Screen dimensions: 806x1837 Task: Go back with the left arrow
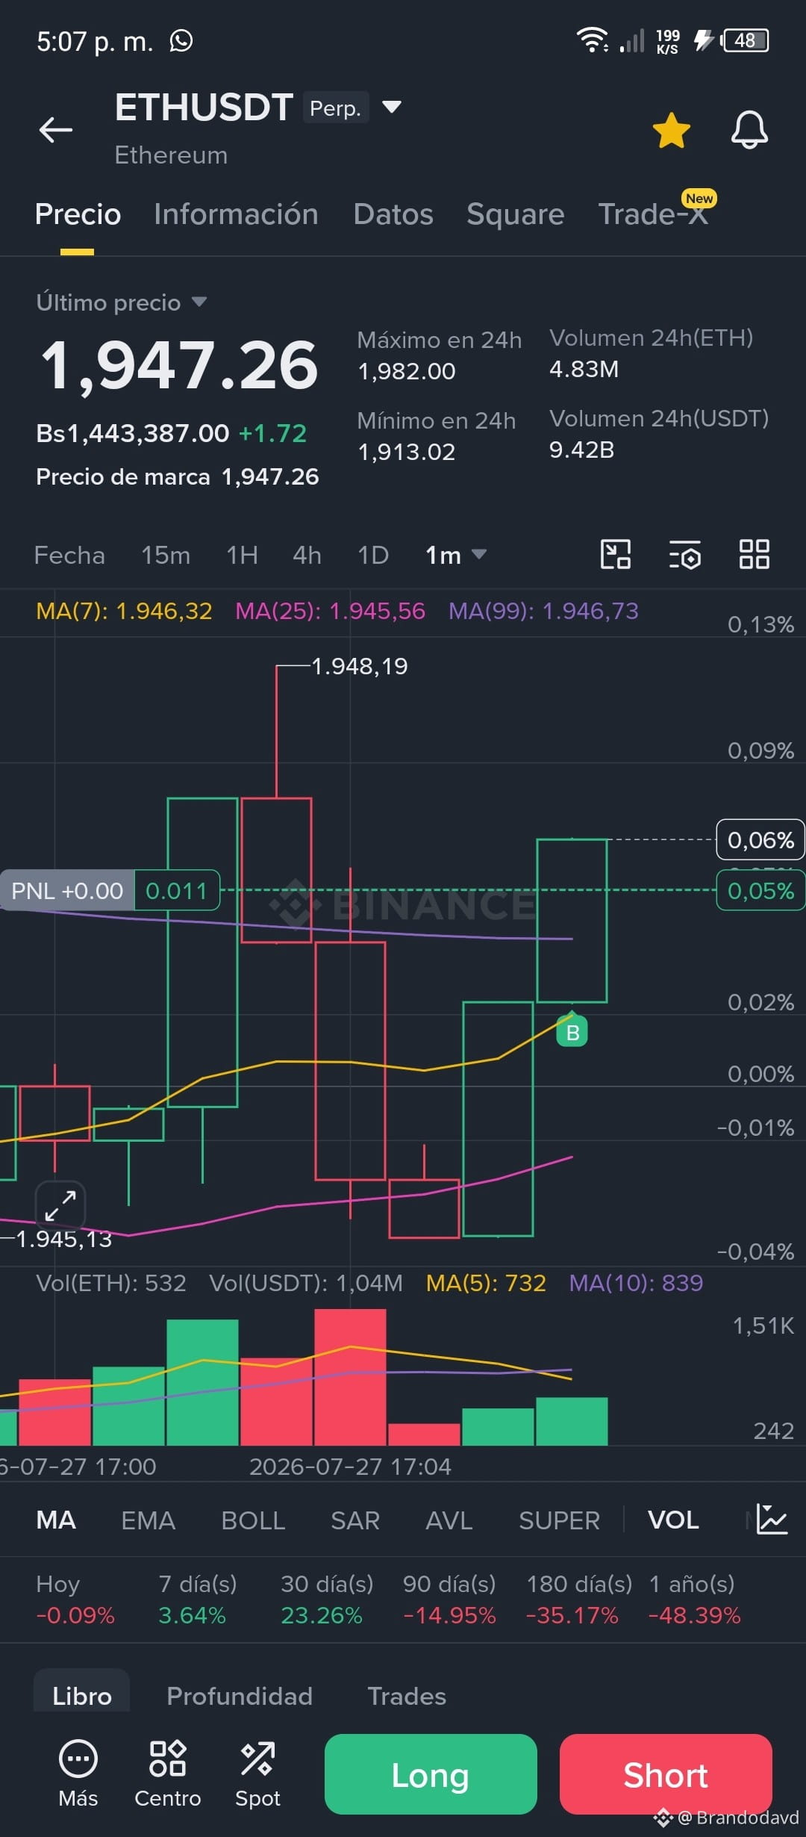56,130
